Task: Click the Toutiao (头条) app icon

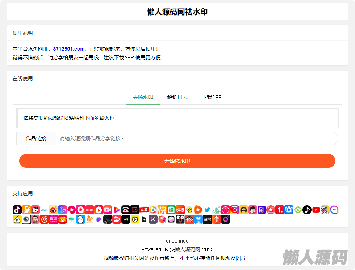Action: pyautogui.click(x=144, y=210)
